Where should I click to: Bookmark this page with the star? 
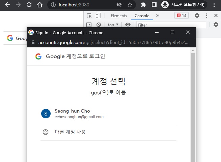130,5
